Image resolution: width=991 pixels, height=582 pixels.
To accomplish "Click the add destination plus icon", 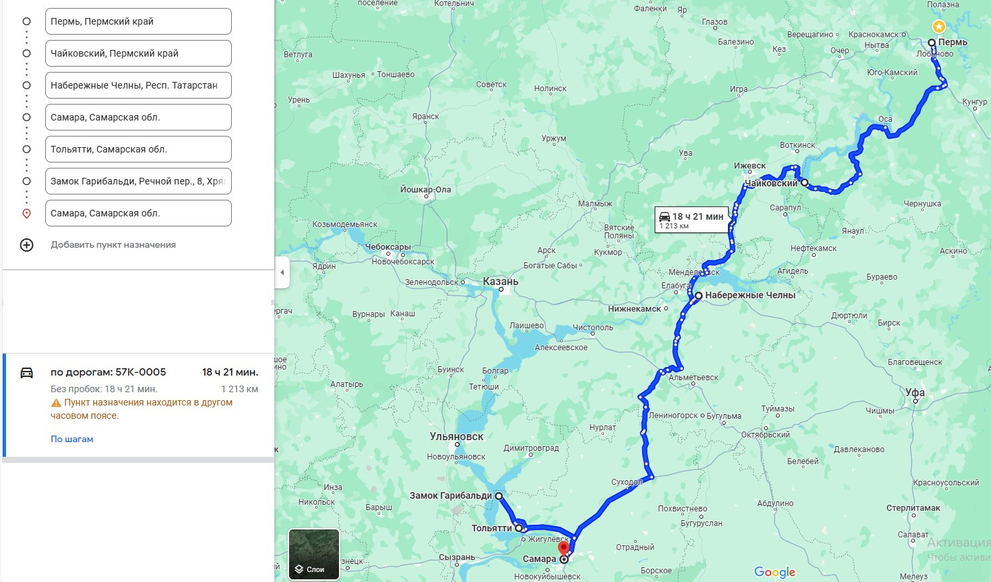I will pos(27,245).
